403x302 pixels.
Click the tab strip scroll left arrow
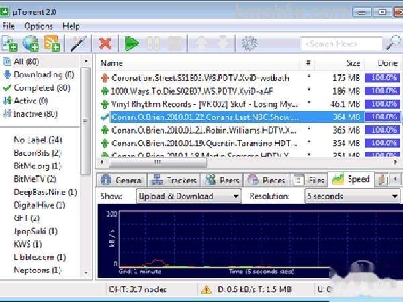click(x=396, y=179)
